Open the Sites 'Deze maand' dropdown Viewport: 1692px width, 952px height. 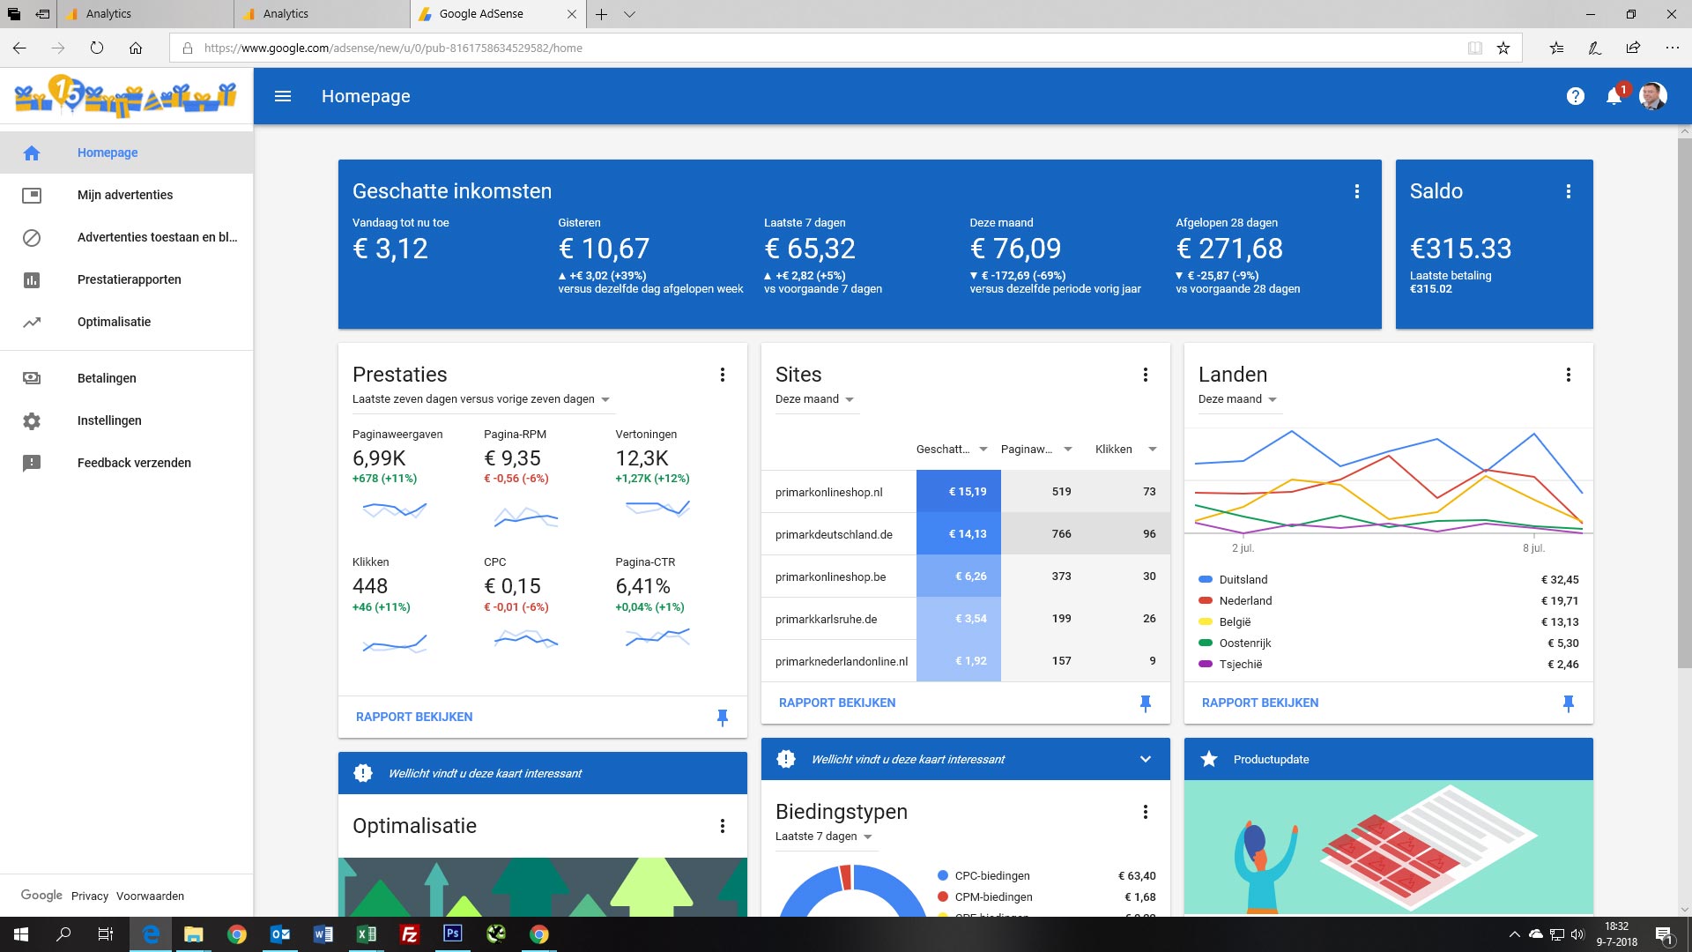pyautogui.click(x=815, y=399)
